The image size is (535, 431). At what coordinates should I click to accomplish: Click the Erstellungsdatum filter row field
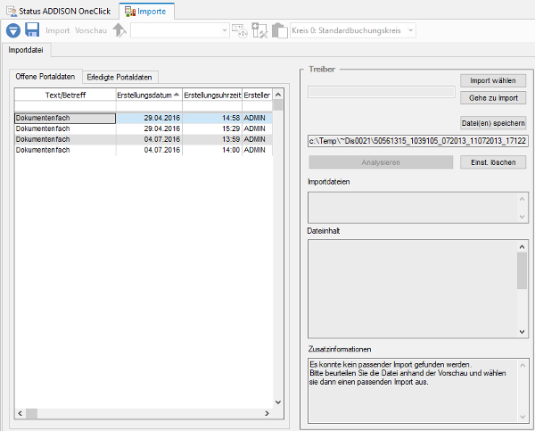pos(149,106)
